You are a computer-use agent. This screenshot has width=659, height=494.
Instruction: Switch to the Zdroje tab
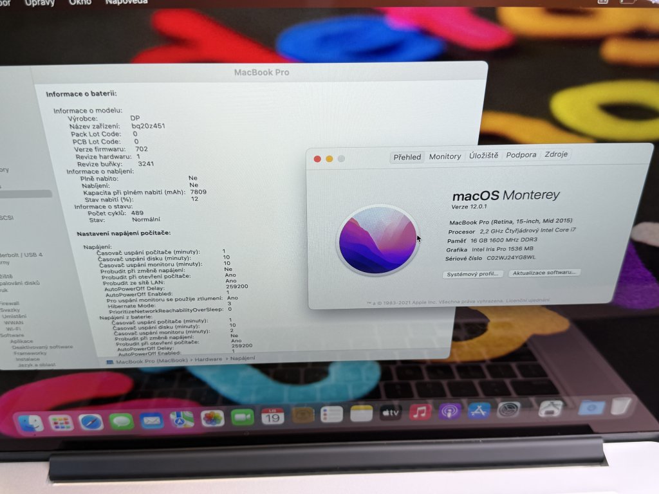(x=556, y=154)
